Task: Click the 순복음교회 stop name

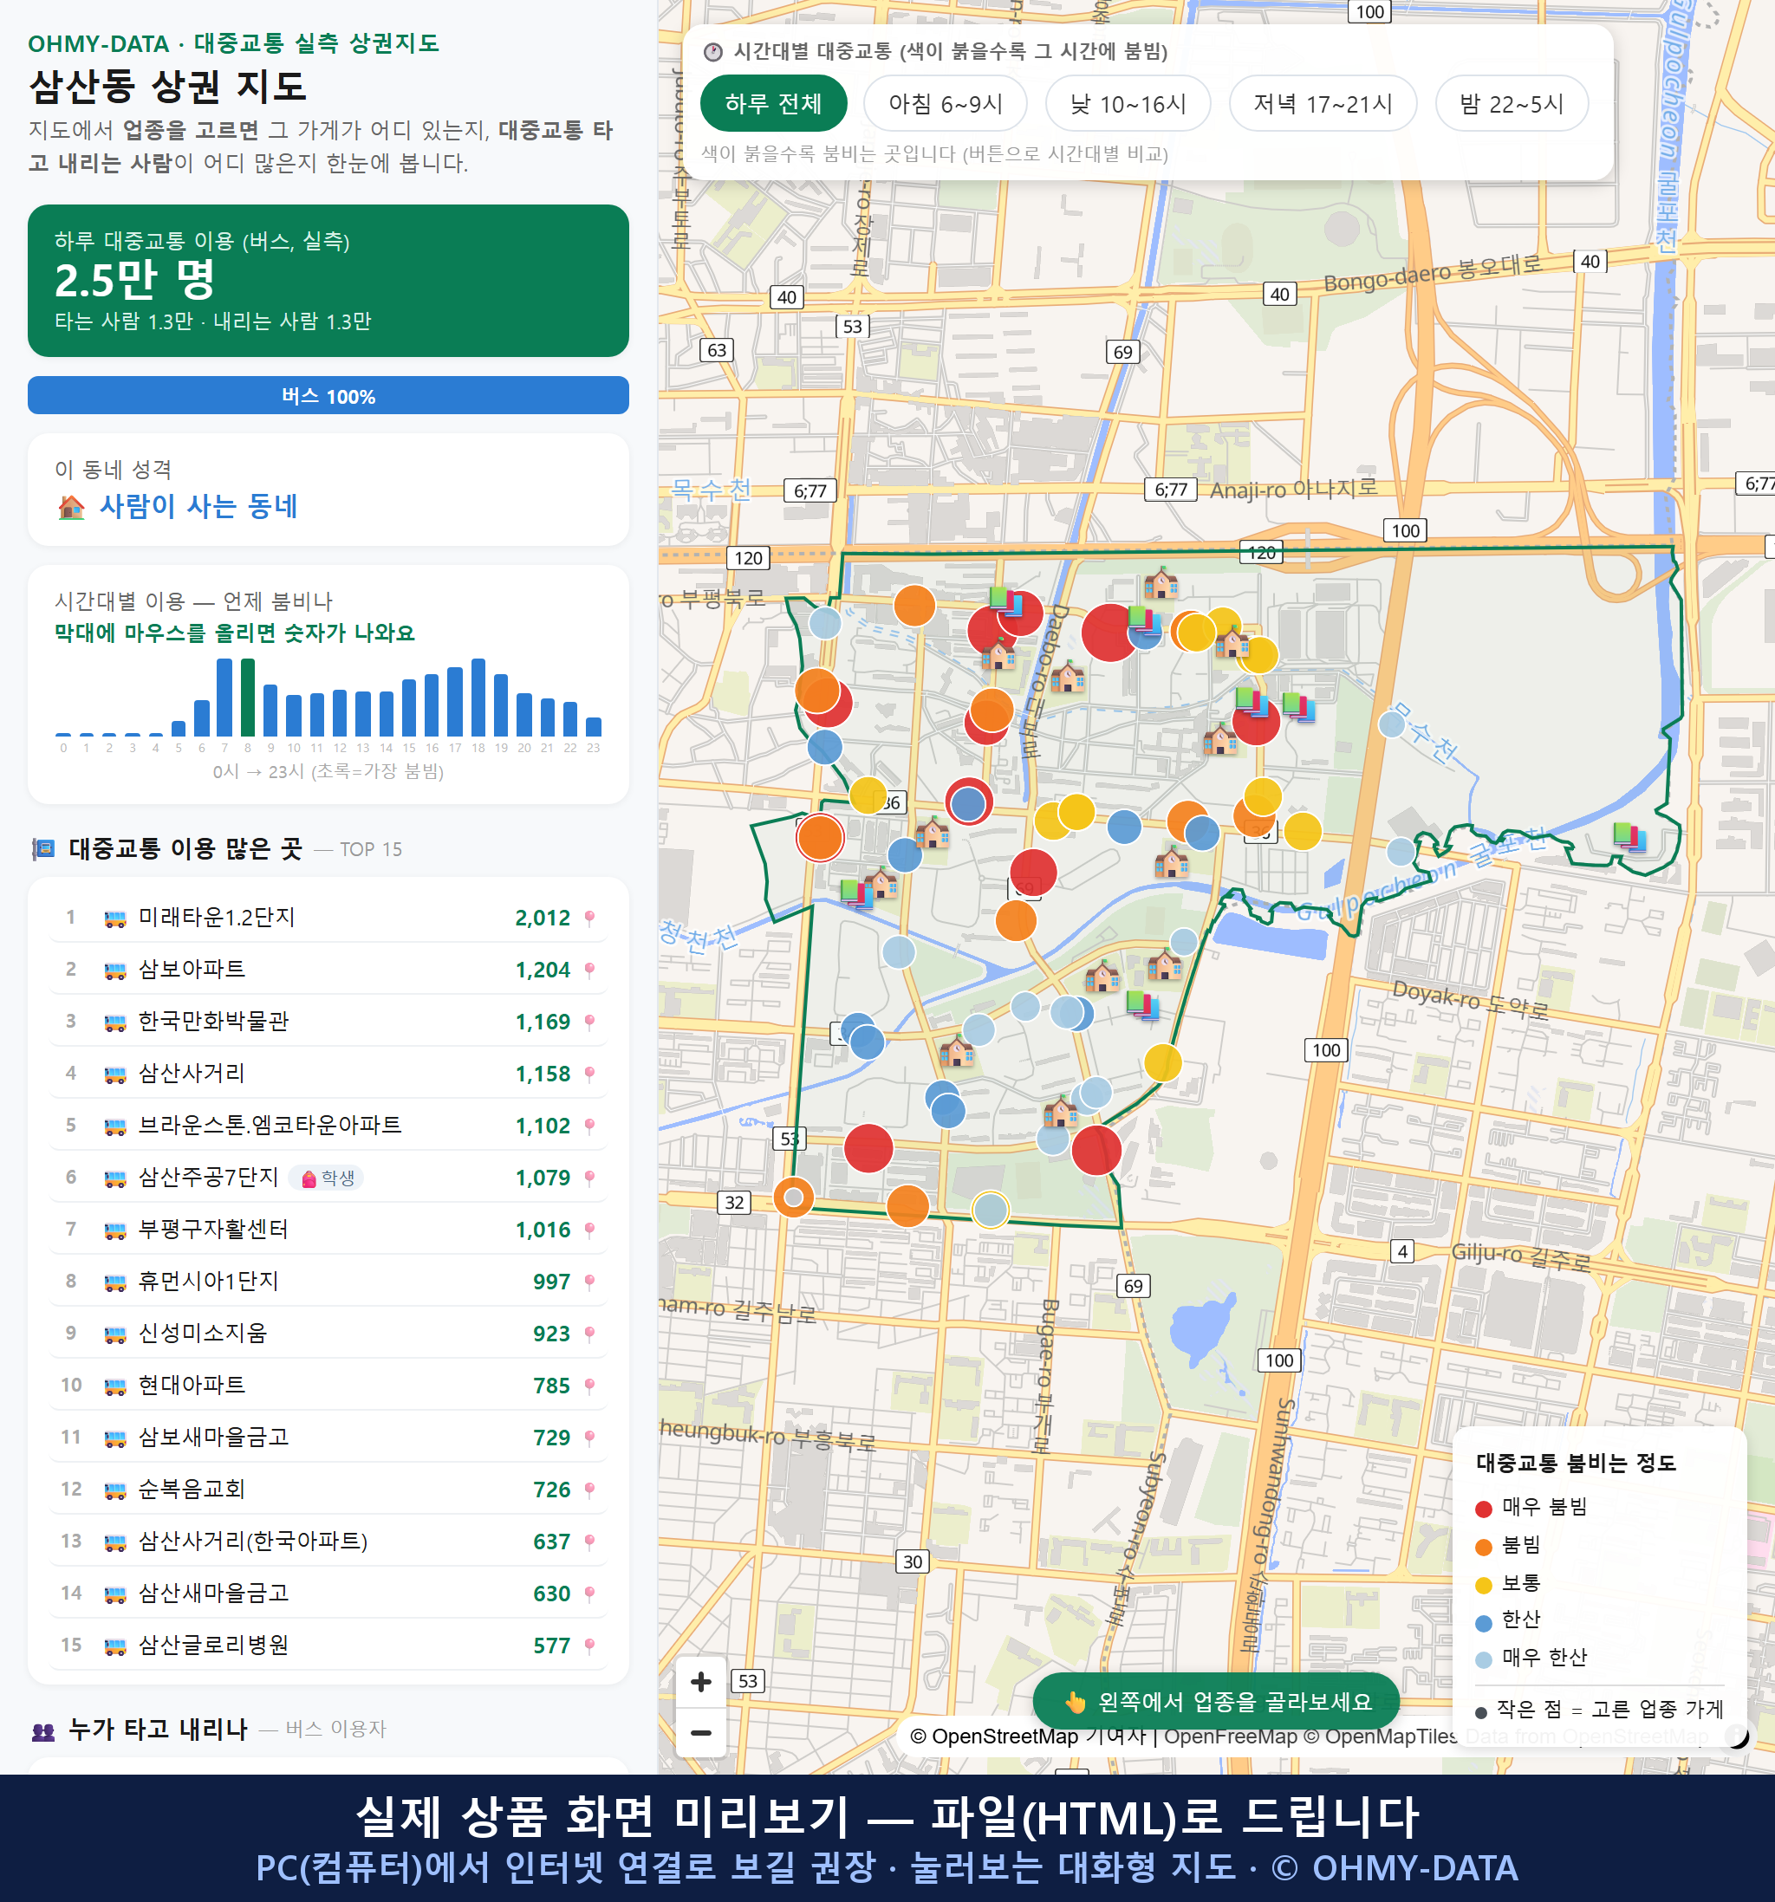Action: click(192, 1489)
